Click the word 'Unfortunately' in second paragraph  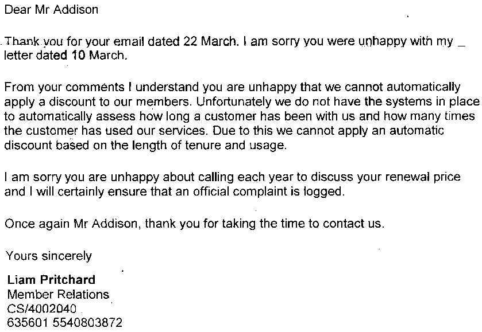[233, 101]
